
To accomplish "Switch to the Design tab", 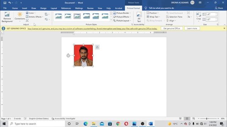I will pos(43,8).
